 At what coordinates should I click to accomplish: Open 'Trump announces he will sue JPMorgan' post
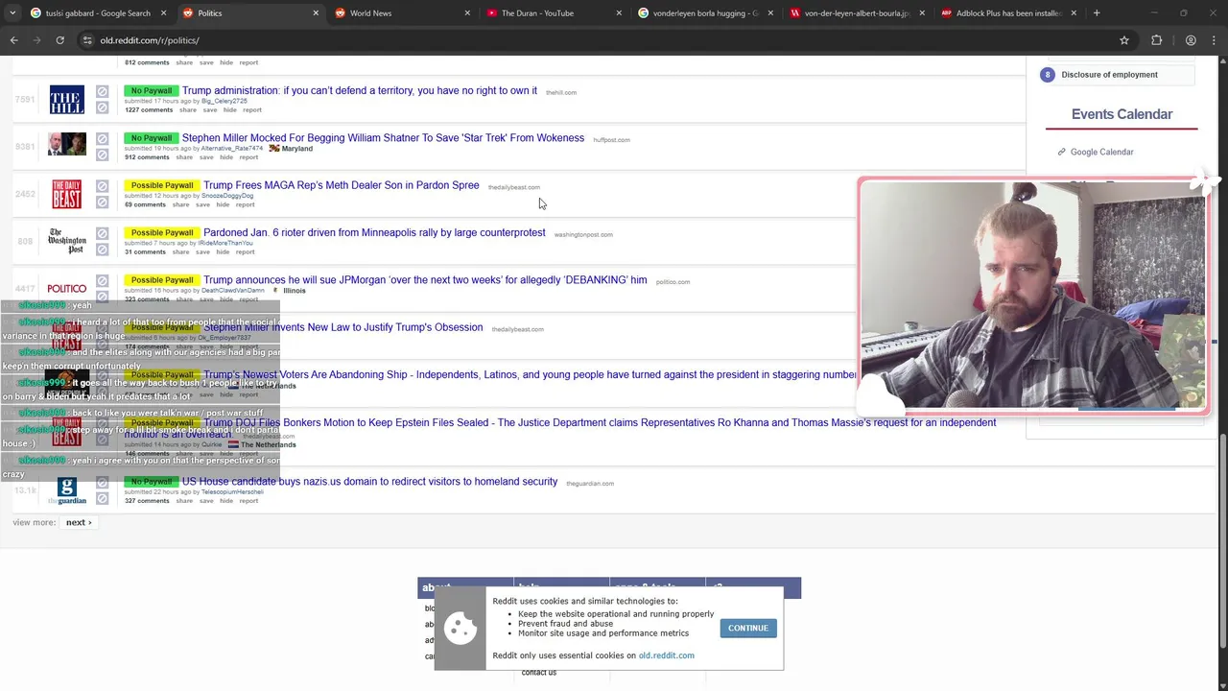(x=425, y=279)
